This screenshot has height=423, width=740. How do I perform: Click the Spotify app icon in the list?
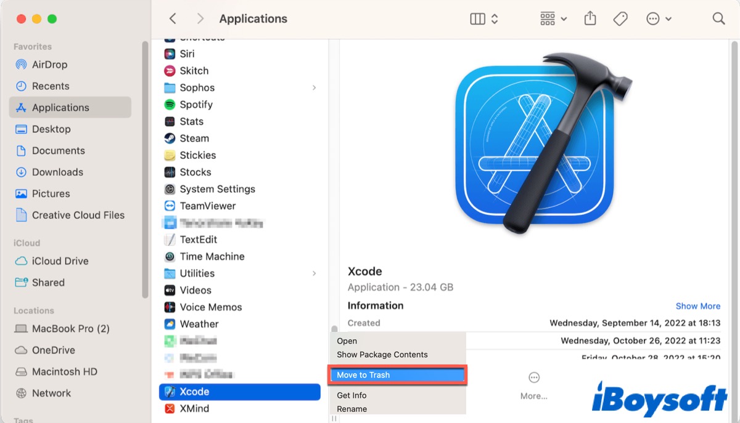click(x=170, y=105)
